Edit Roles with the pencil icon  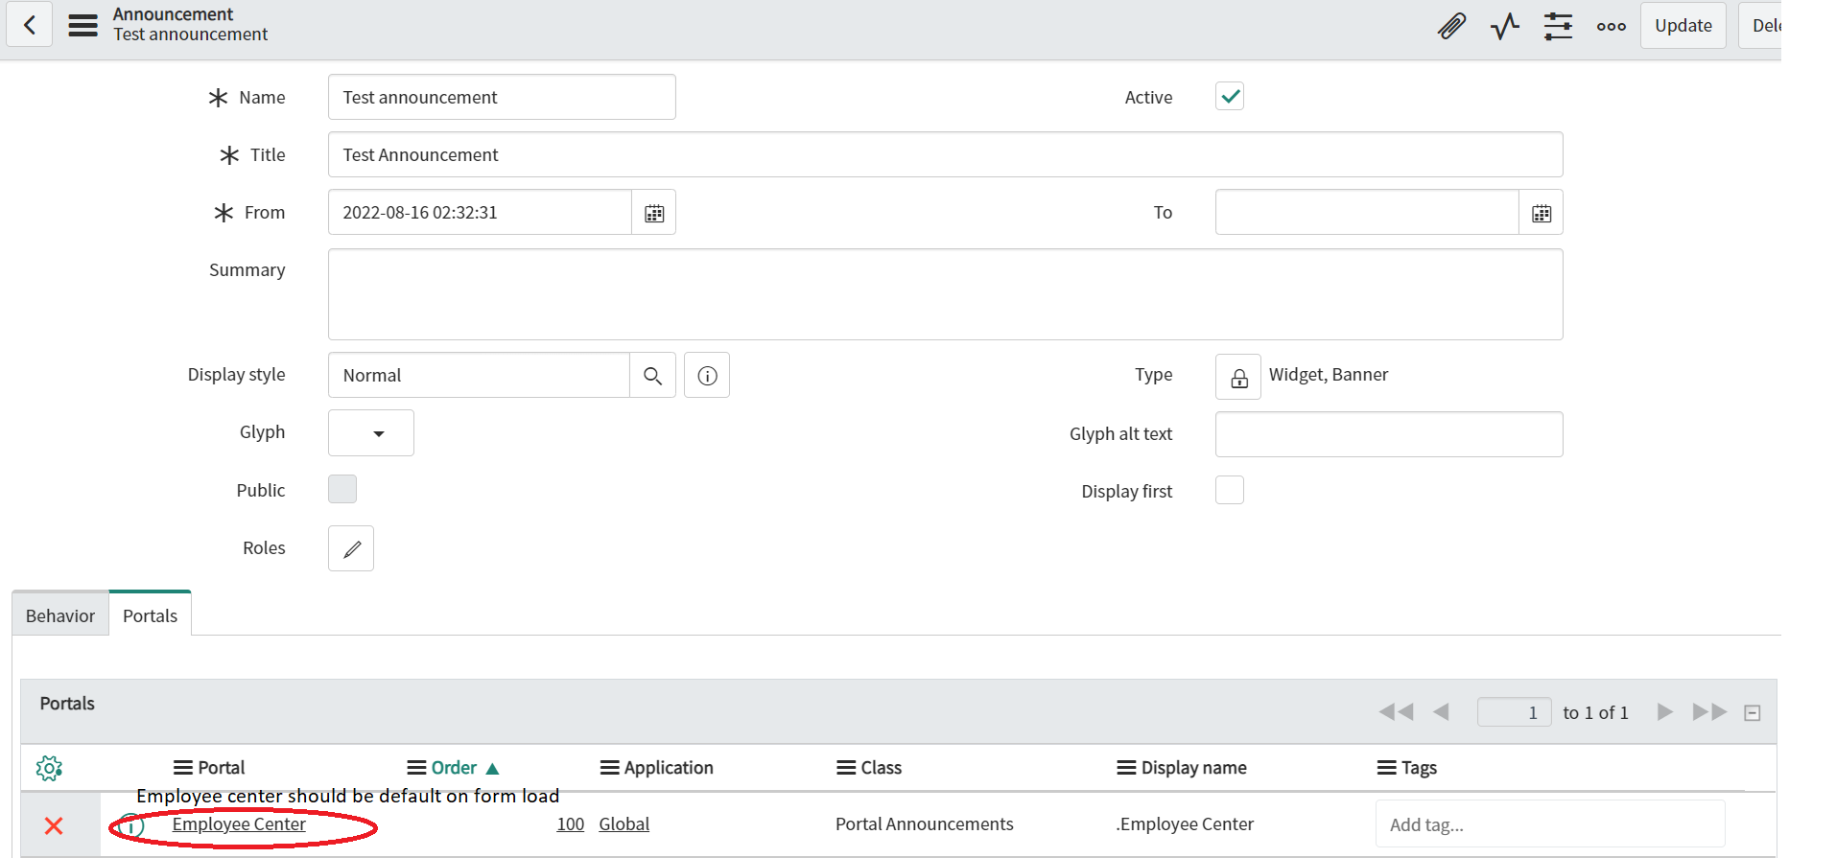(x=351, y=548)
